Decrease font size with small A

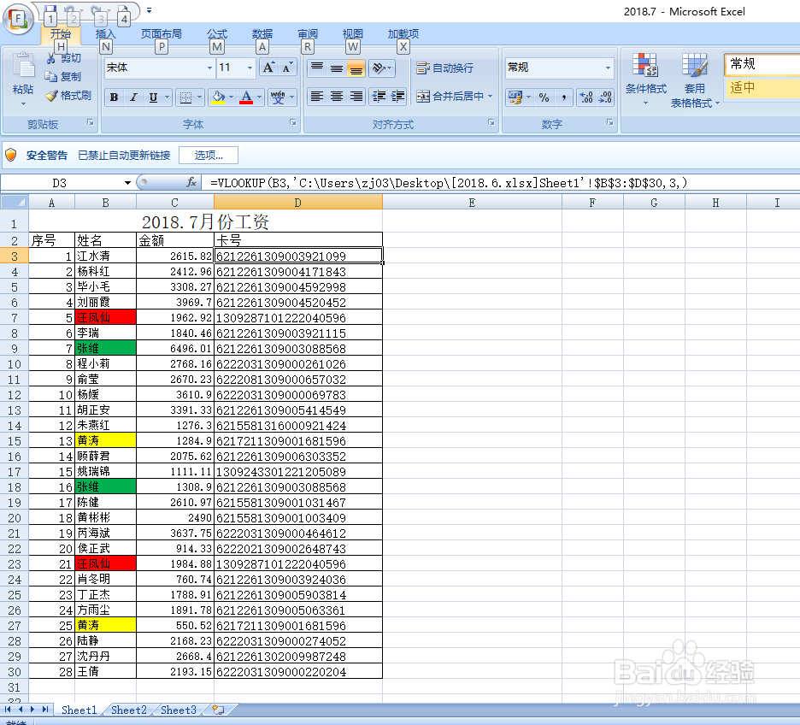(x=286, y=68)
